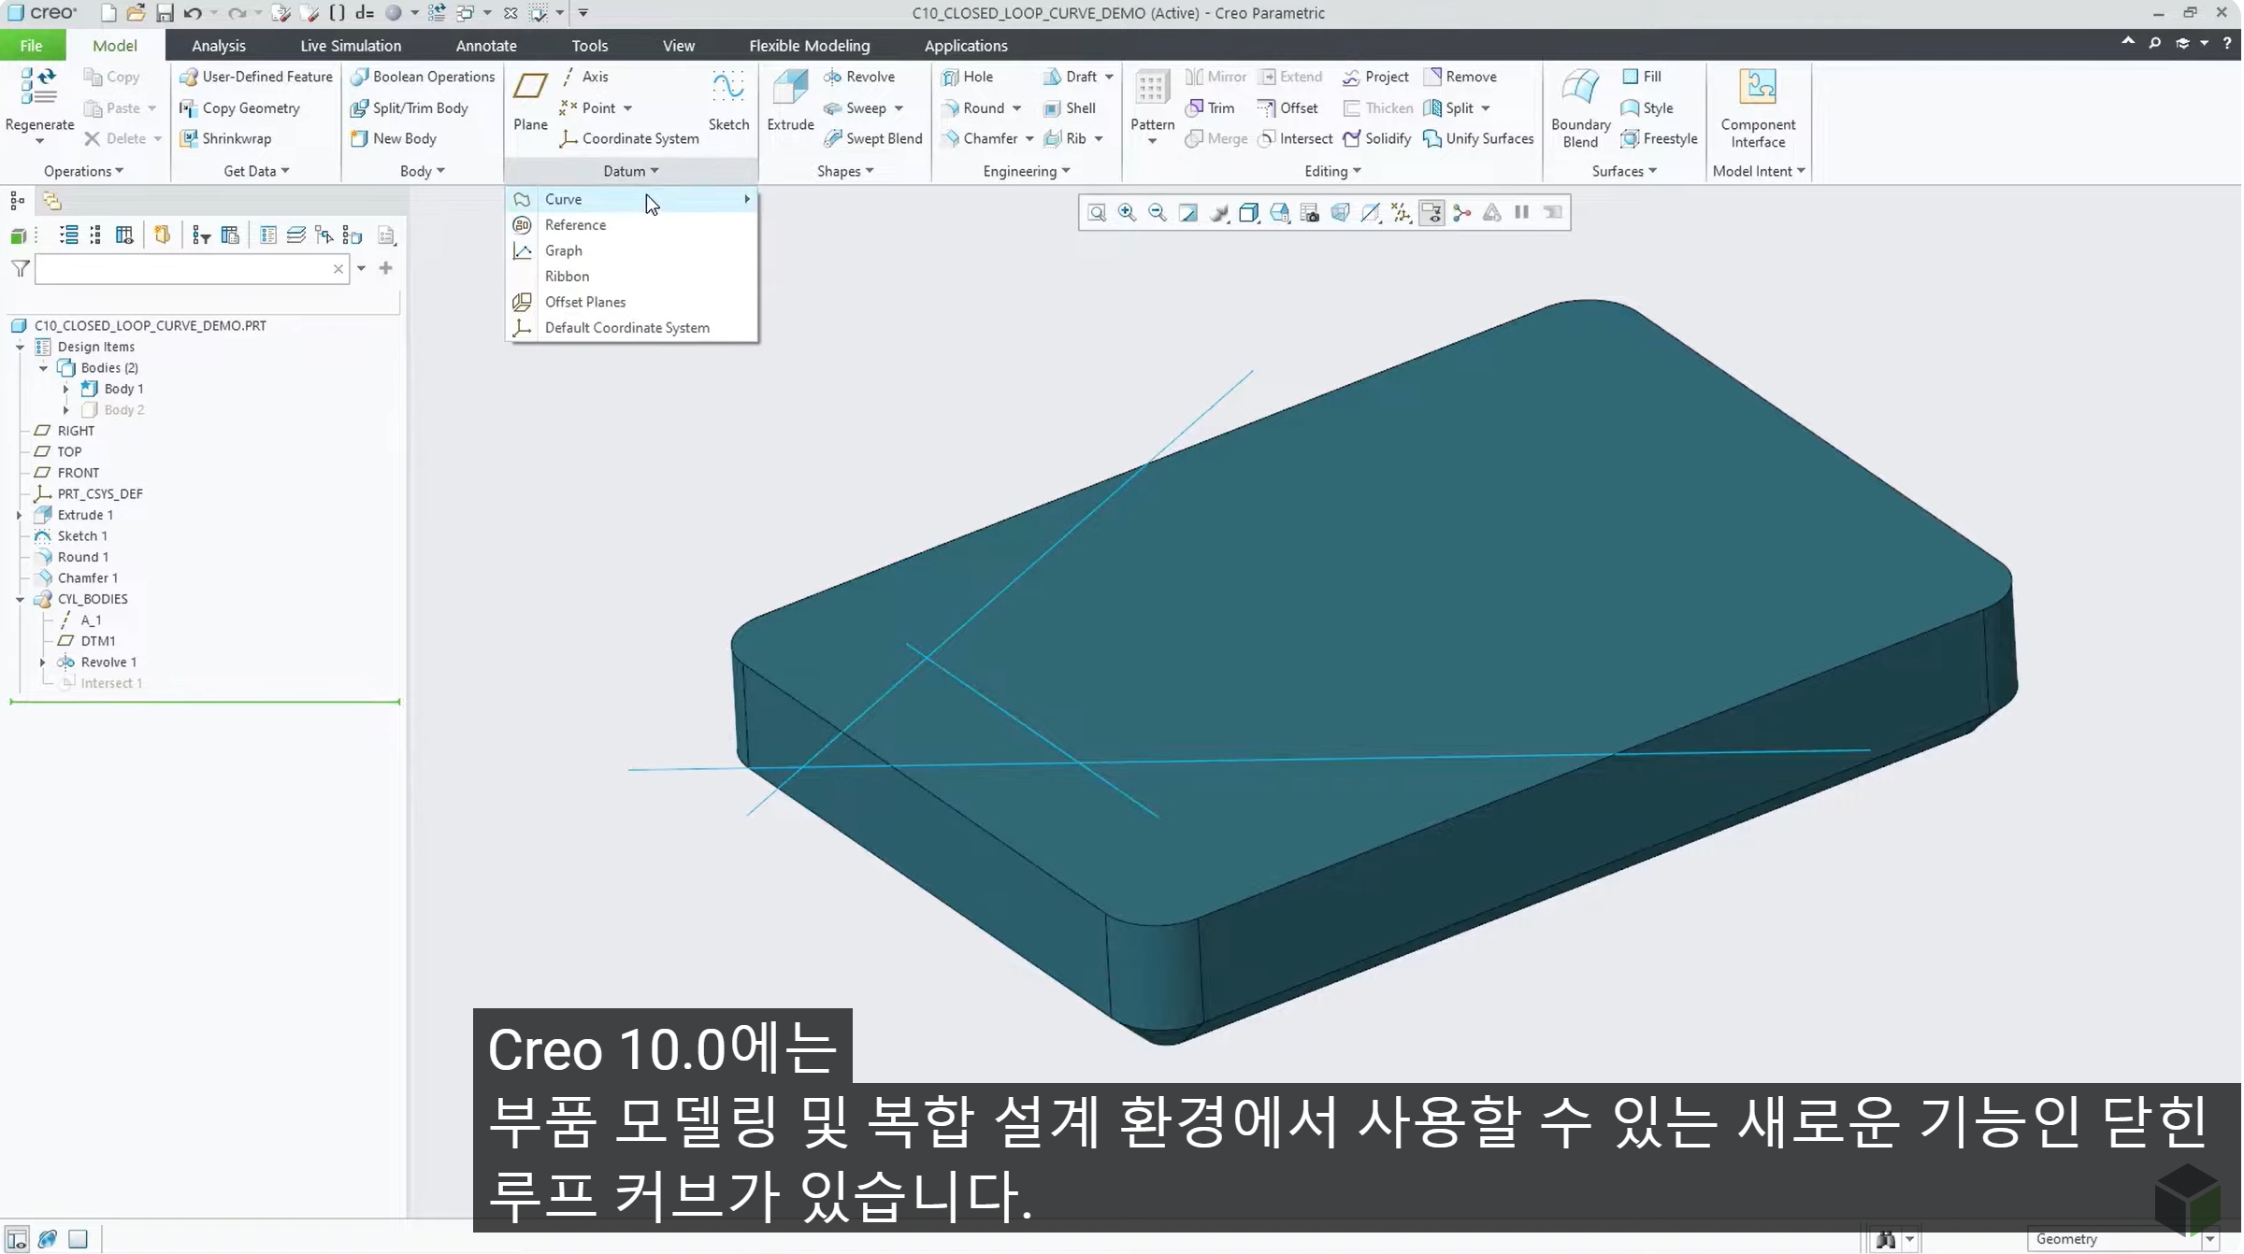Open the Round options dropdown arrow
Image resolution: width=2244 pixels, height=1254 pixels.
tap(1016, 108)
